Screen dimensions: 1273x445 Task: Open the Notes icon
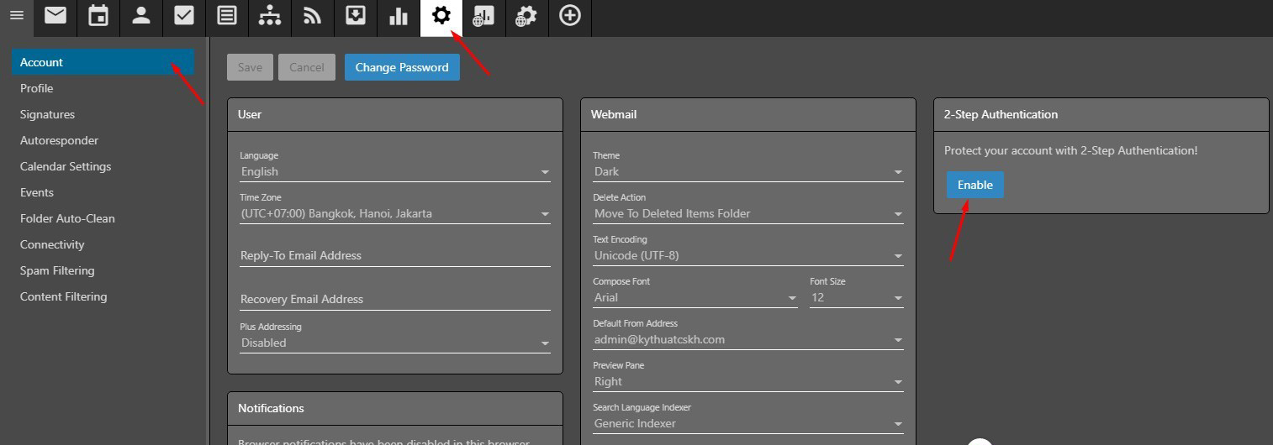coord(227,15)
